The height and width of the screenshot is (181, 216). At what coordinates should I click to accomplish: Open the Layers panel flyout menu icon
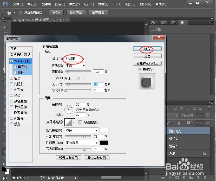(211, 102)
